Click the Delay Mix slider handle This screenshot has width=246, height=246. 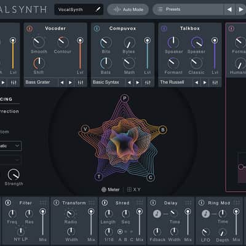(x=188, y=212)
